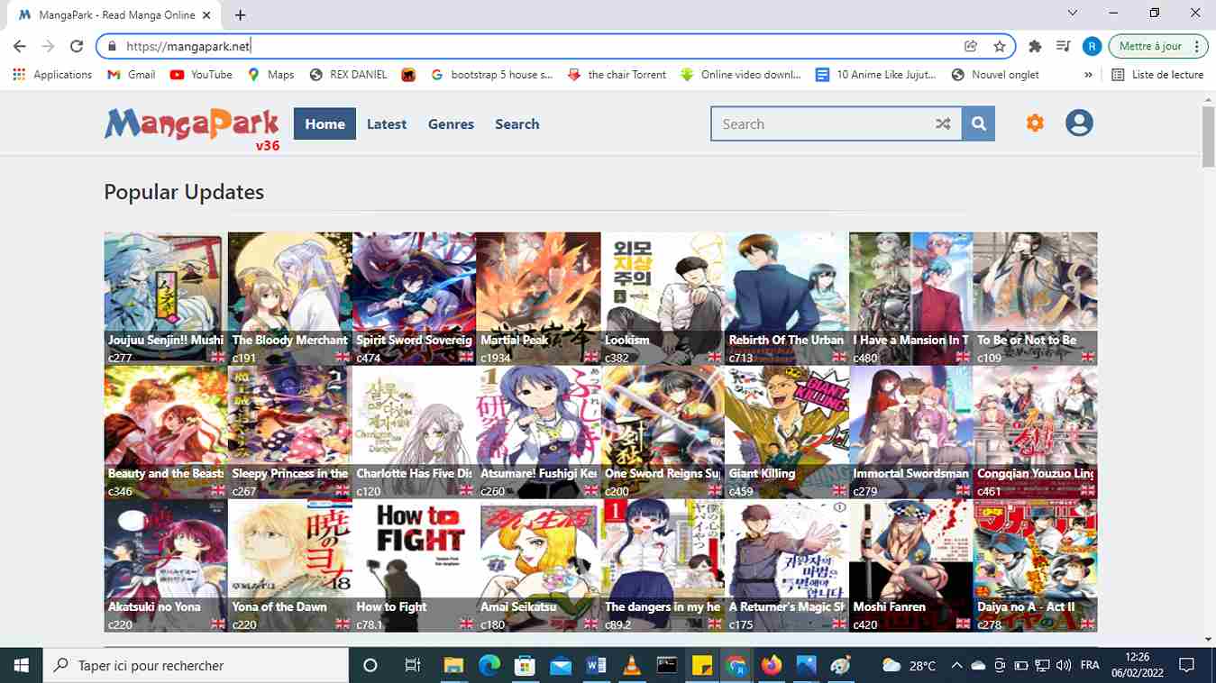Open the notification center icon

(x=1187, y=665)
